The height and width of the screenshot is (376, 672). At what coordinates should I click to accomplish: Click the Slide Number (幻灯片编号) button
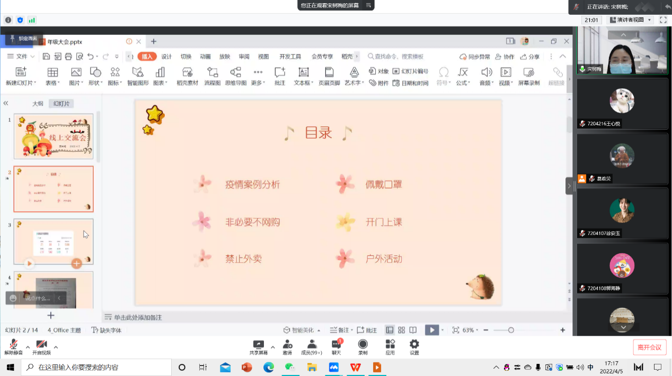pyautogui.click(x=411, y=71)
